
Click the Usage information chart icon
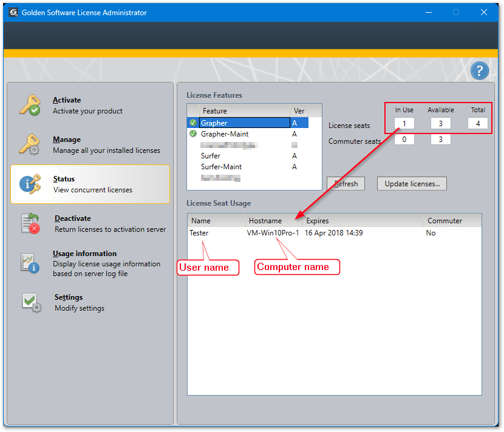click(x=30, y=263)
